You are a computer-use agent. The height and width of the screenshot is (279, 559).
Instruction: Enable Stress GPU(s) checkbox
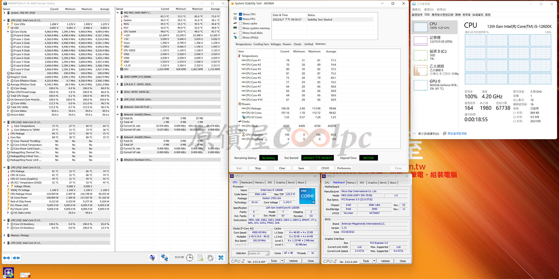tap(240, 38)
